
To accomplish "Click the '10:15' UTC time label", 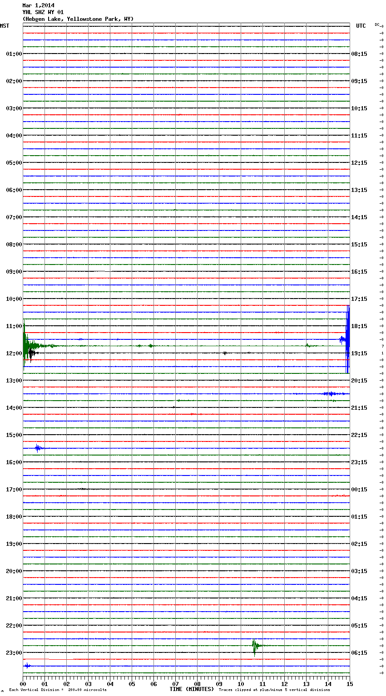I will tap(359, 108).
